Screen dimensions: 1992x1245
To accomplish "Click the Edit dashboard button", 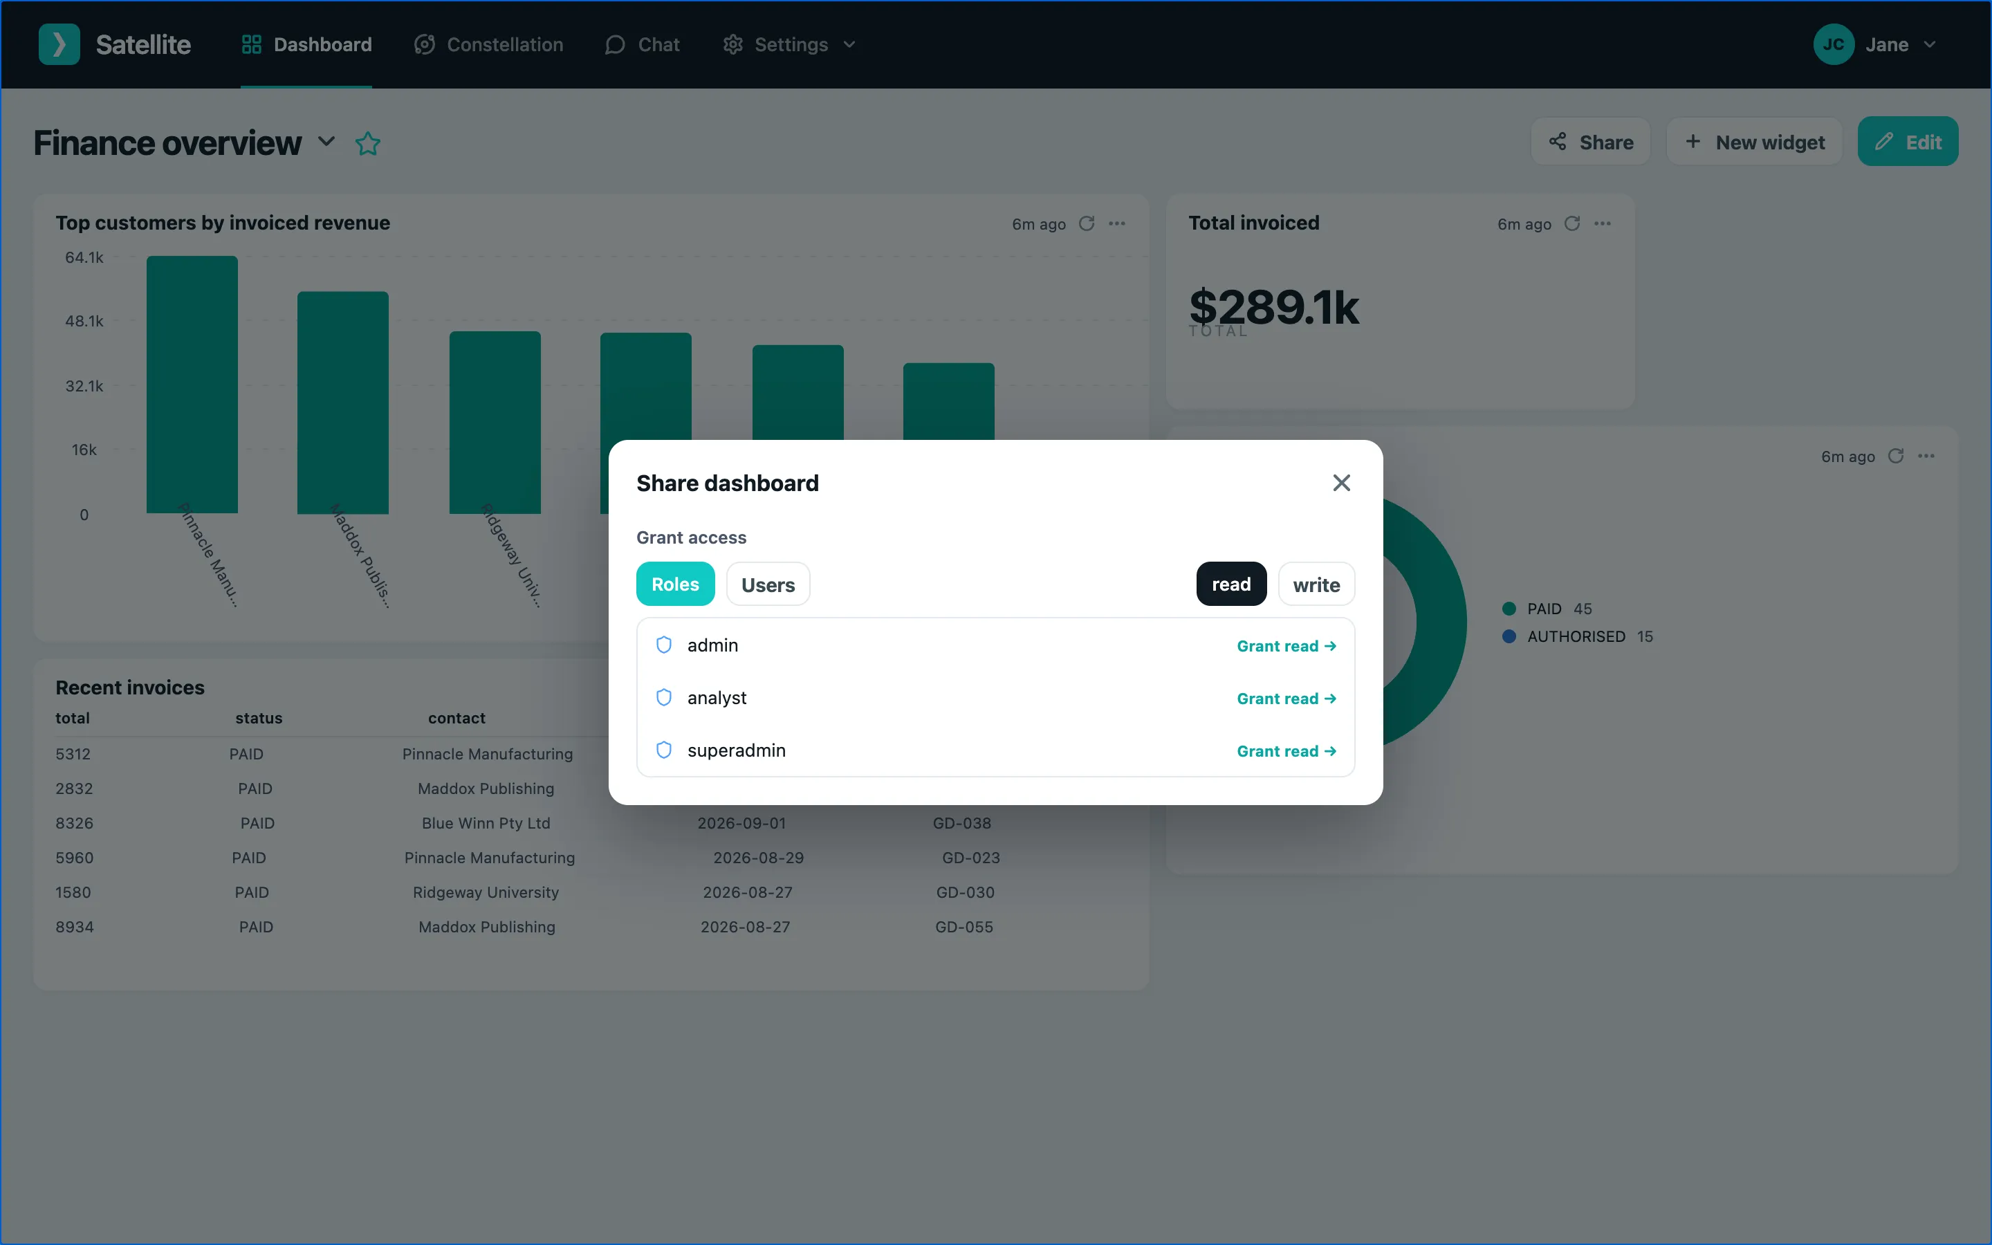I will pos(1907,142).
